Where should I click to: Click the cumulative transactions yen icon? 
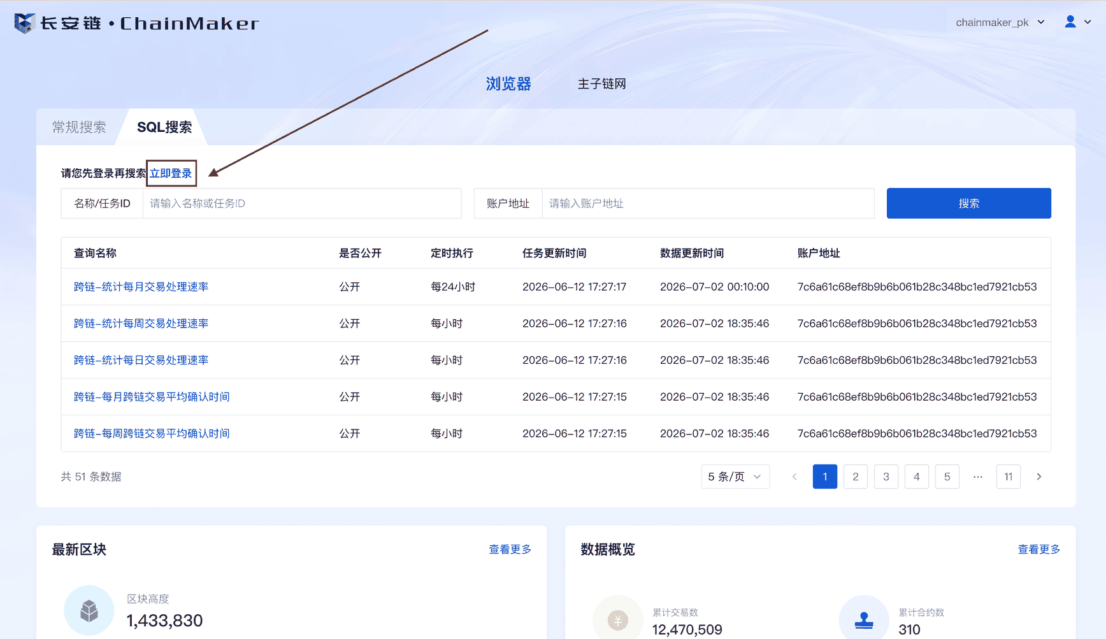(x=617, y=619)
